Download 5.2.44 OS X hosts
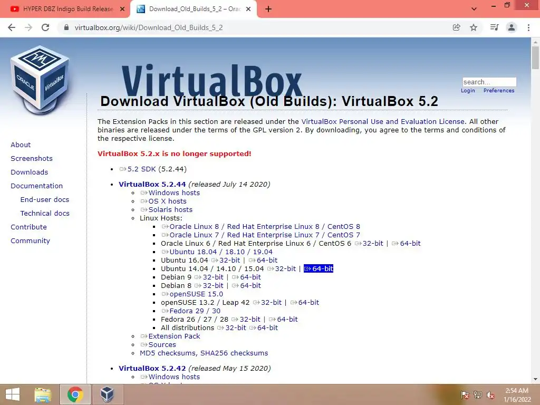The width and height of the screenshot is (540, 405). click(x=163, y=201)
